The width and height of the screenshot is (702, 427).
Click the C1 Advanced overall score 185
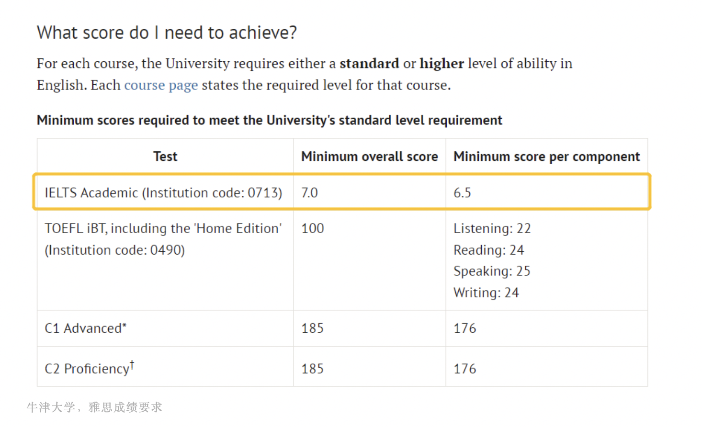(x=313, y=328)
